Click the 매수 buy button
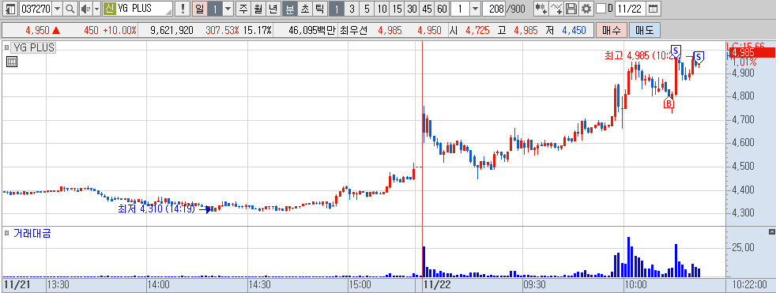Image resolution: width=776 pixels, height=293 pixels. [612, 30]
